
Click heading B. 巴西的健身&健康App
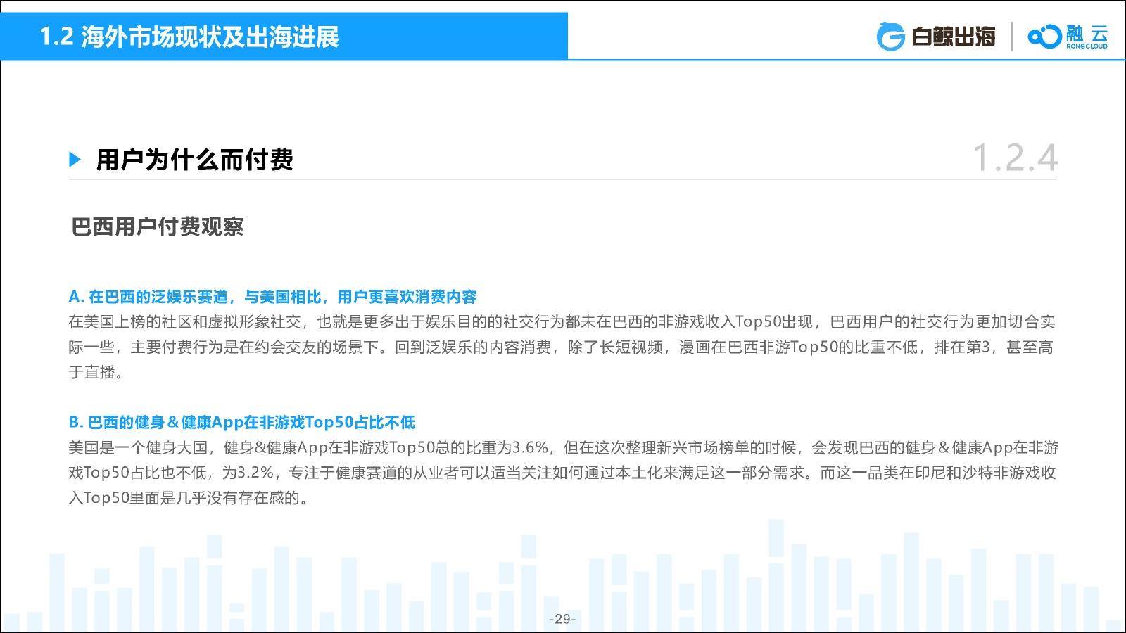(242, 422)
